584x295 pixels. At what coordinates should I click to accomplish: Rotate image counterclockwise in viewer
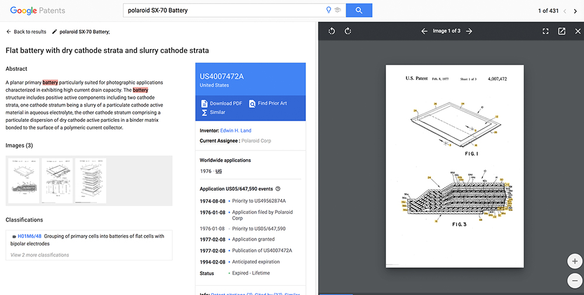(x=332, y=31)
